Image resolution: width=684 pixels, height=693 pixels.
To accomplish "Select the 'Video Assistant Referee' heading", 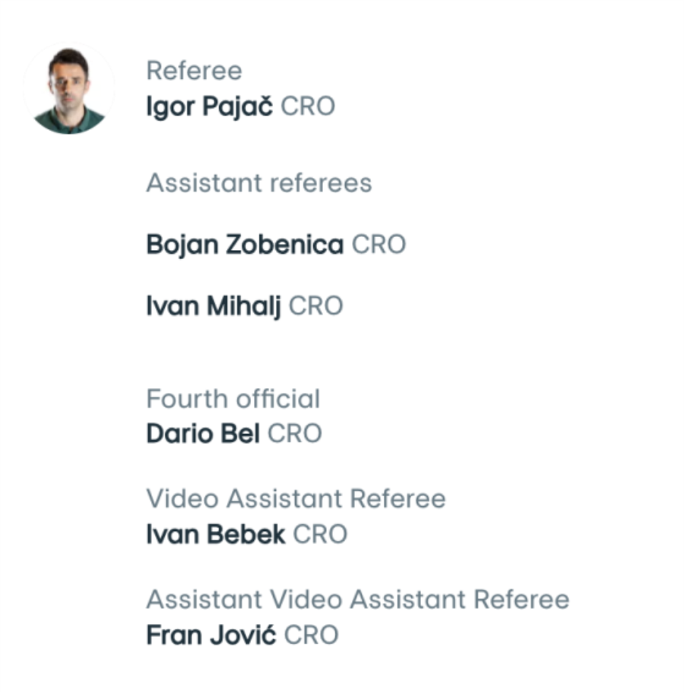I will (296, 499).
